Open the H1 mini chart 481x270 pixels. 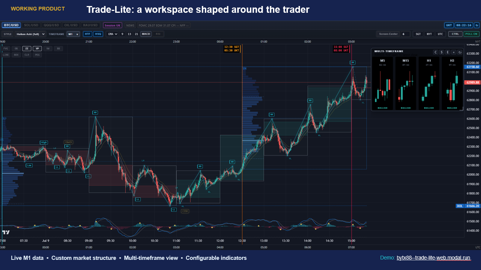pyautogui.click(x=429, y=83)
